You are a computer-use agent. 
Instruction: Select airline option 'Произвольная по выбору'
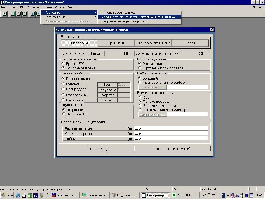pyautogui.click(x=140, y=110)
